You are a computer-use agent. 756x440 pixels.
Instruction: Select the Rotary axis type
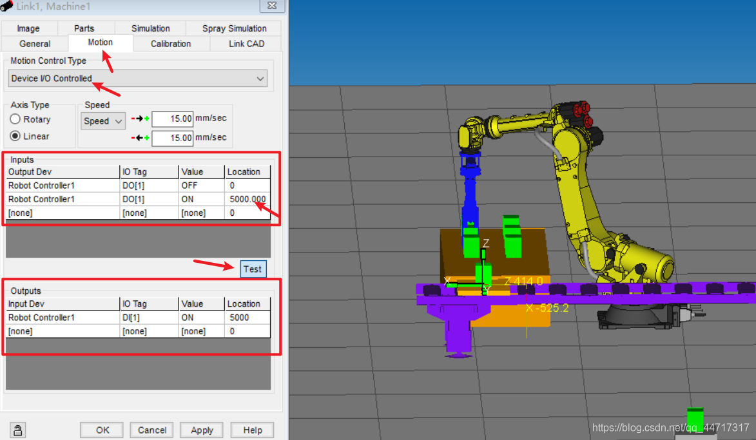pos(30,119)
